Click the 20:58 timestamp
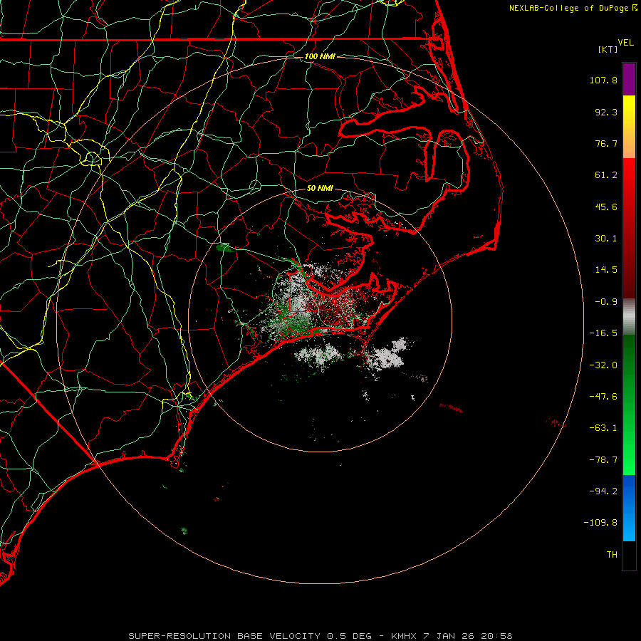 pyautogui.click(x=496, y=636)
